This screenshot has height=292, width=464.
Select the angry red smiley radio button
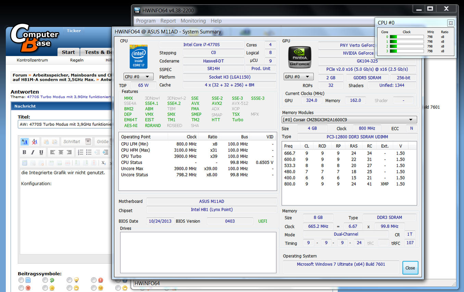coord(21,288)
